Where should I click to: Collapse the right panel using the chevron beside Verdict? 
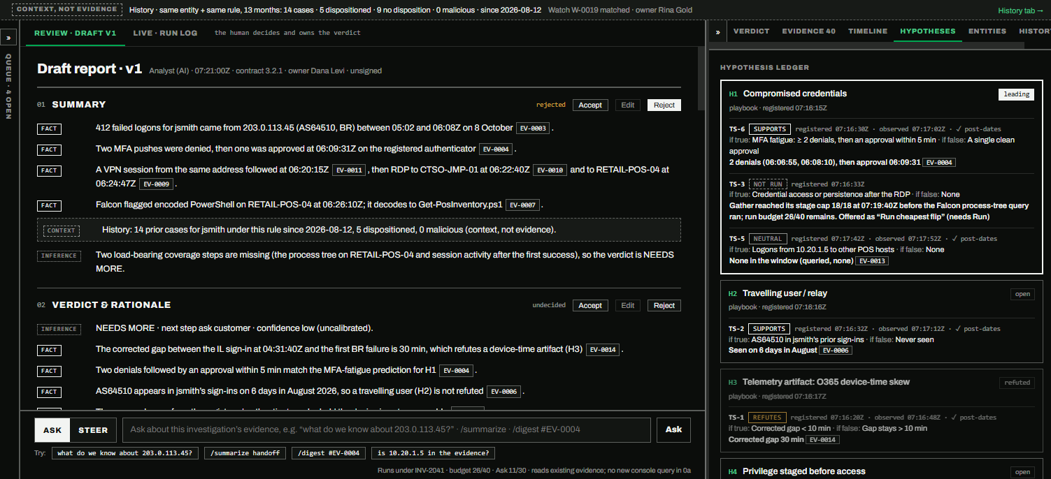click(718, 32)
